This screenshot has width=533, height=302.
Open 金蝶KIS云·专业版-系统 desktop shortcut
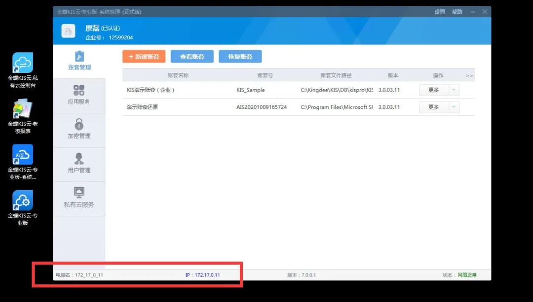click(23, 162)
